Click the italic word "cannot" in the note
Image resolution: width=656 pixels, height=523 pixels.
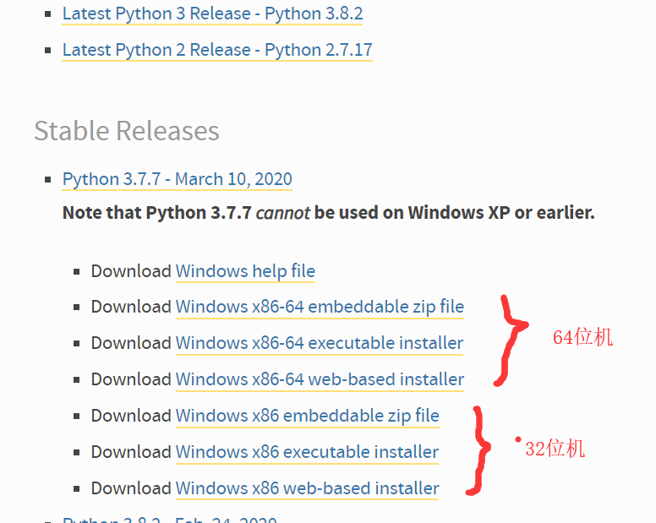pos(283,212)
